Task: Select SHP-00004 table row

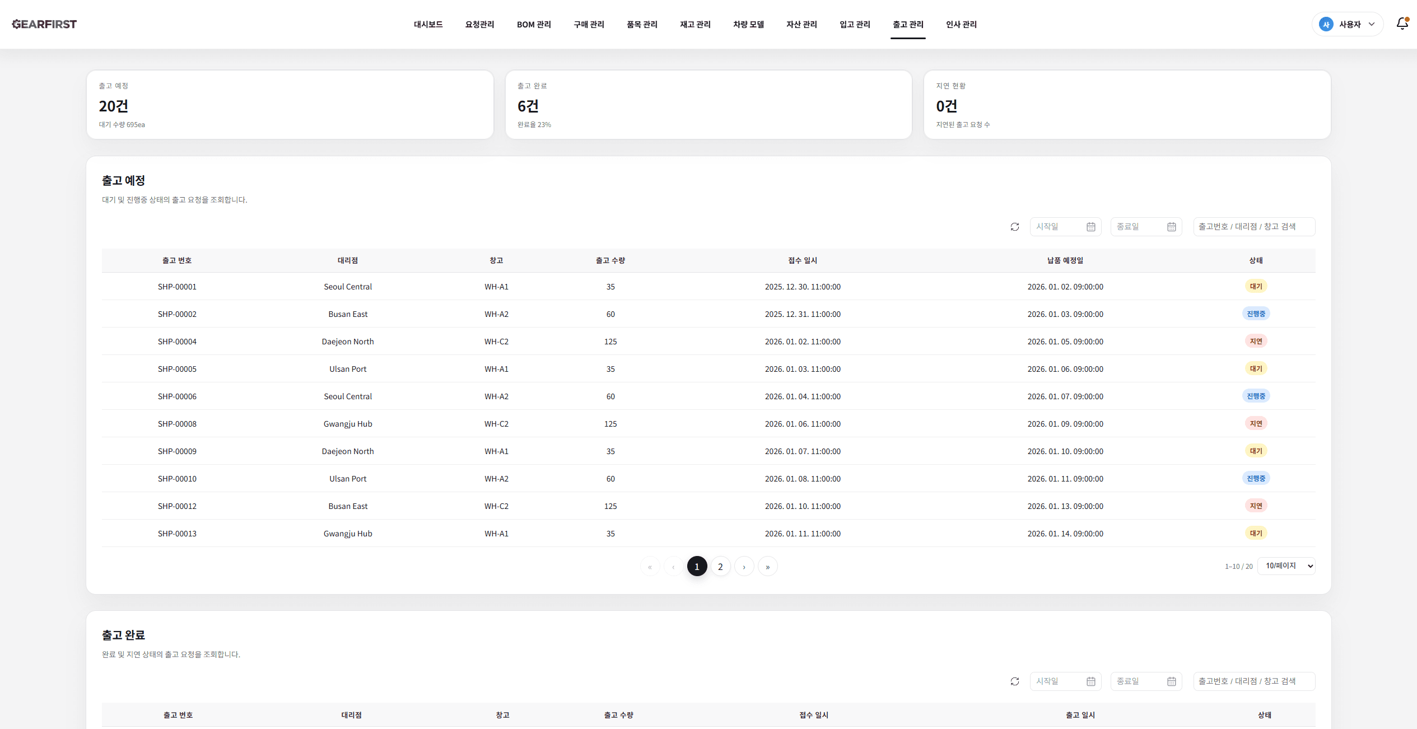Action: [177, 342]
